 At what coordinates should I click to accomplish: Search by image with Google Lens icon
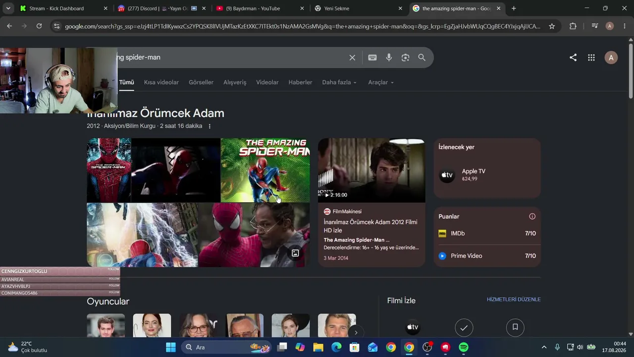(405, 58)
